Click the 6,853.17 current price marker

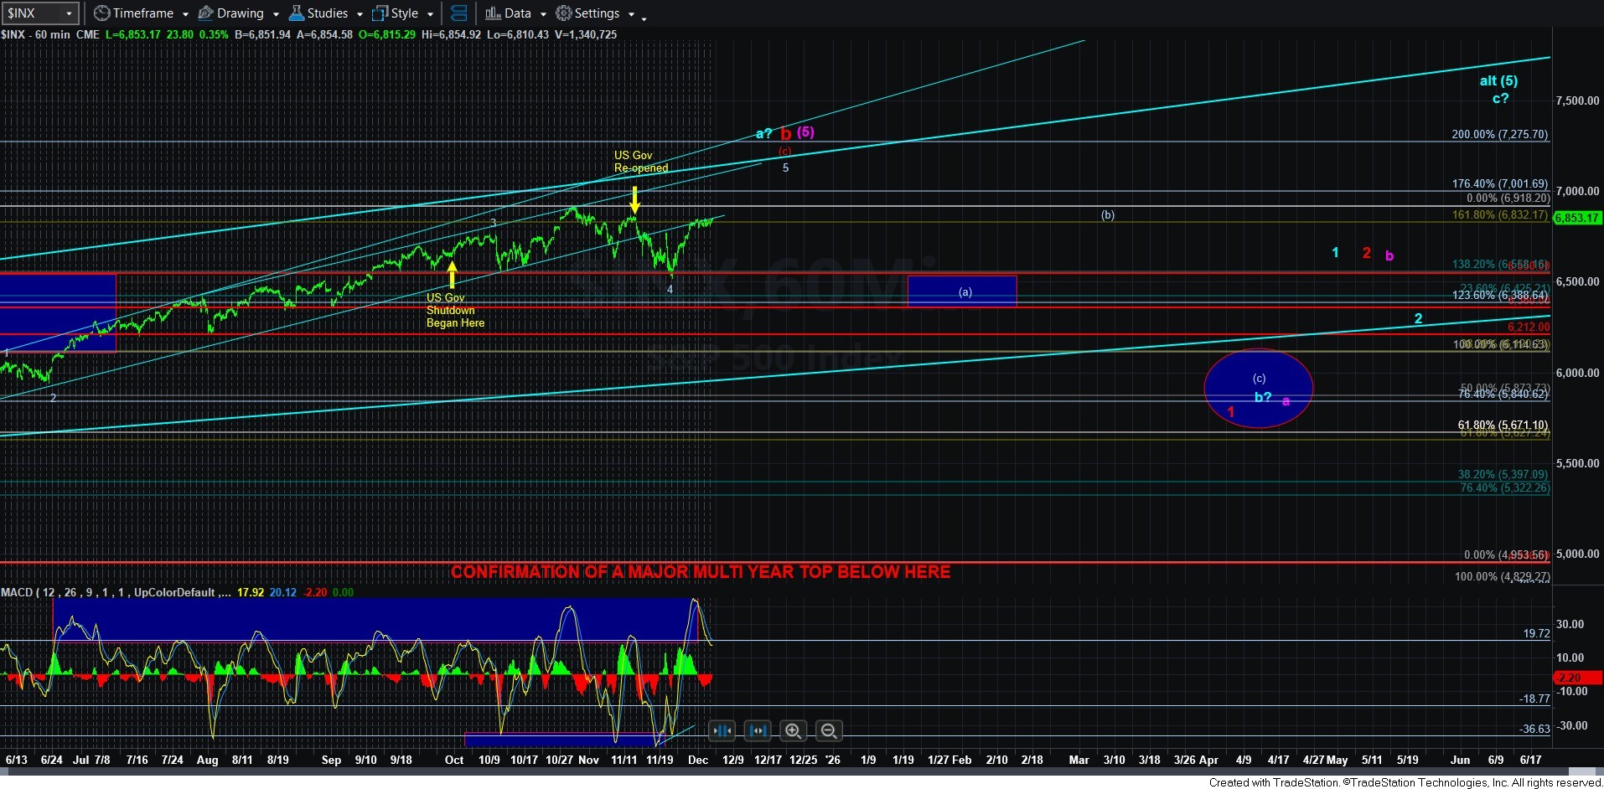(1576, 218)
